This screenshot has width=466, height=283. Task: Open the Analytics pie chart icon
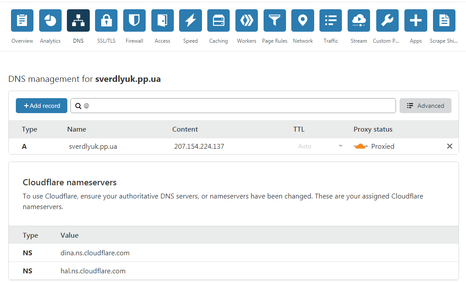click(x=50, y=21)
